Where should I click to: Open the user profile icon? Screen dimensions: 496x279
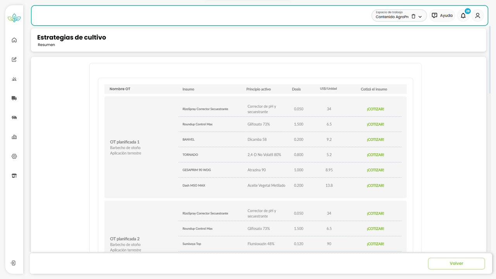coord(477,15)
